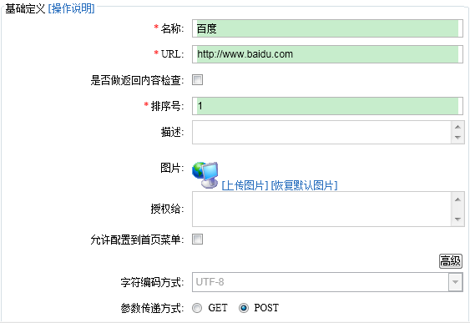Click the 高级 button
The height and width of the screenshot is (323, 470).
point(451,261)
